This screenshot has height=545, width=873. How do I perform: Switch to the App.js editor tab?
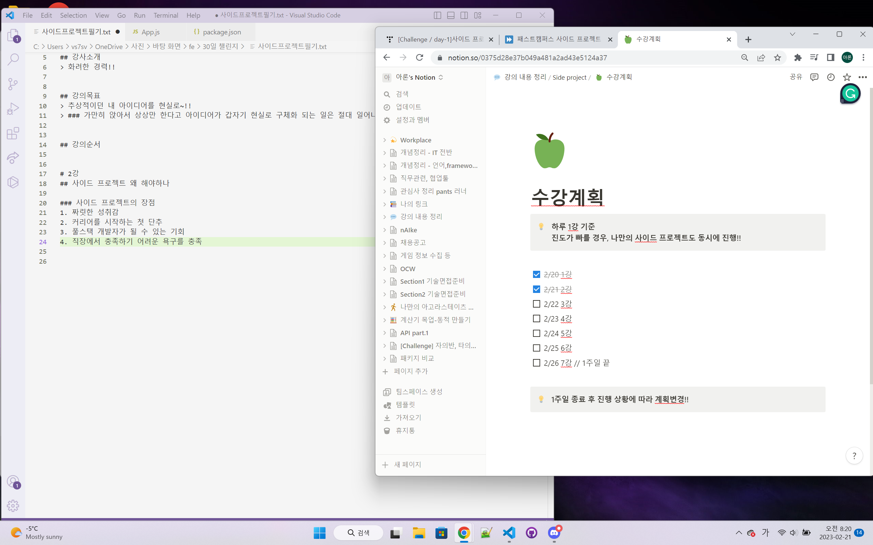coord(150,32)
